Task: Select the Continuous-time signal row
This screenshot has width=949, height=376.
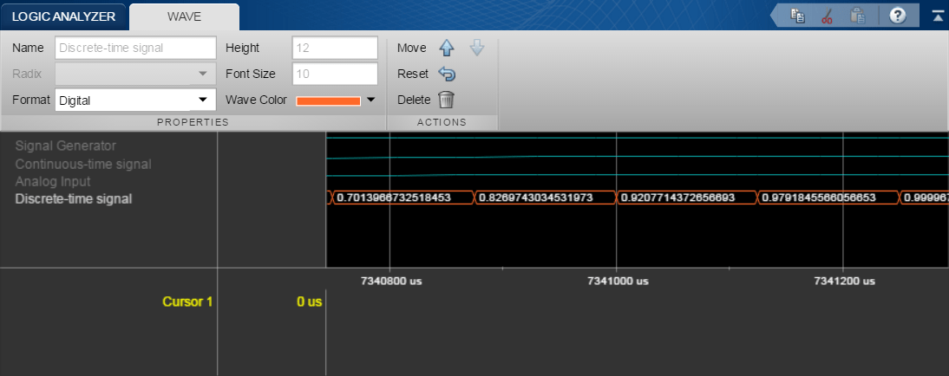Action: pyautogui.click(x=83, y=164)
